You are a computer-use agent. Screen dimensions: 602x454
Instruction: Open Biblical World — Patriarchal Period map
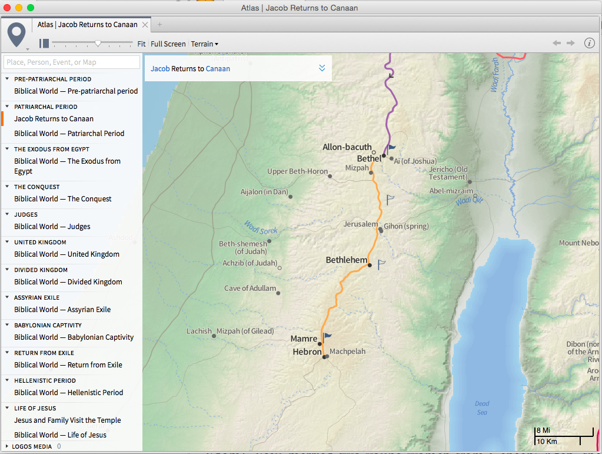pyautogui.click(x=69, y=133)
